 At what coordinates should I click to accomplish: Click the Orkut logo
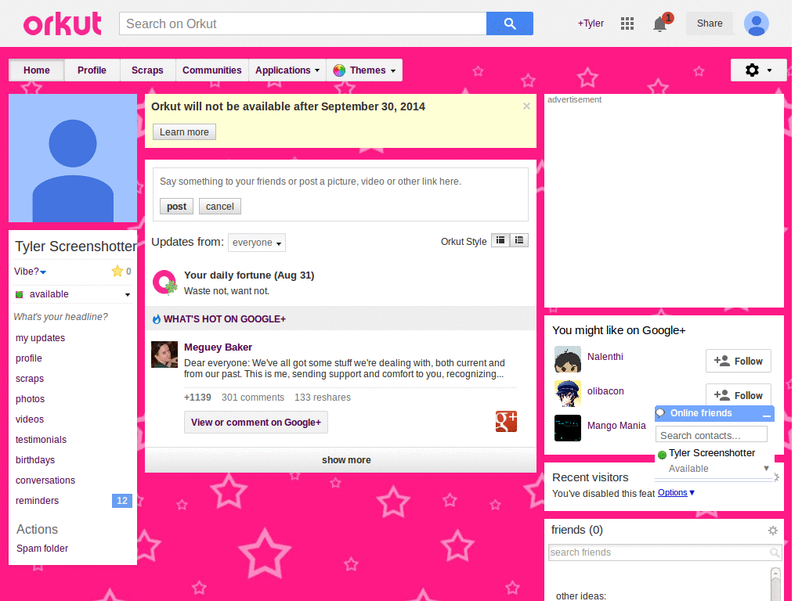tap(63, 23)
